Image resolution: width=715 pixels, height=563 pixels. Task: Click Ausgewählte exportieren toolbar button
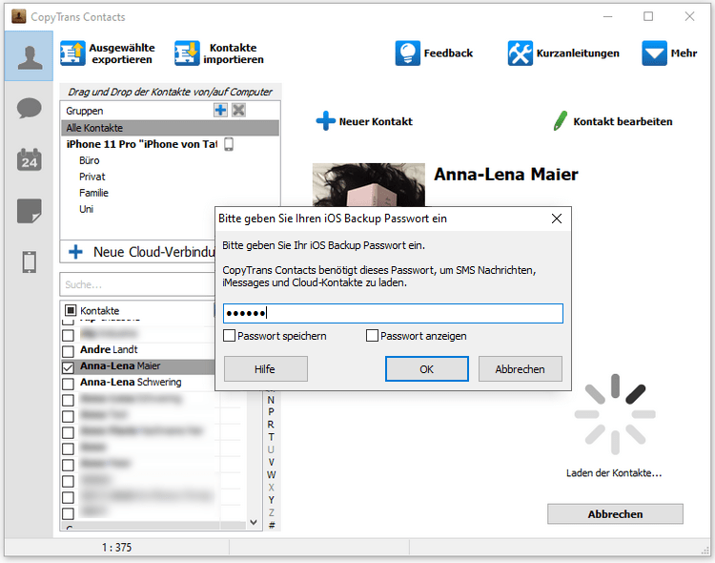[x=108, y=53]
